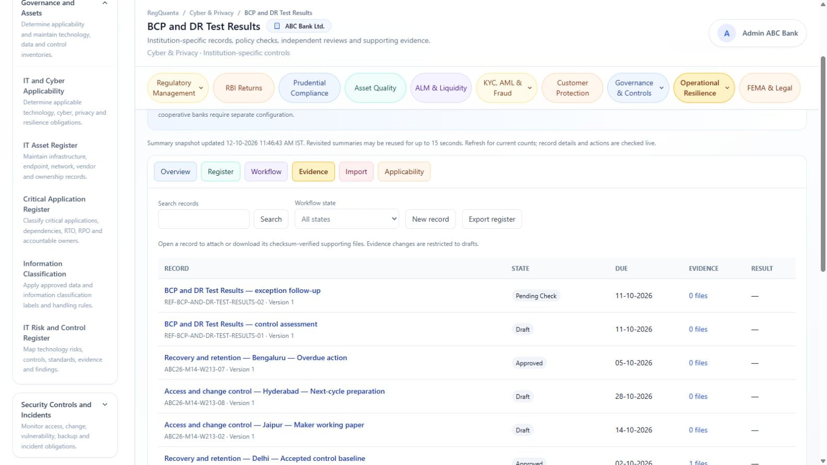This screenshot has height=465, width=827.
Task: Go to the Applicability tab
Action: tap(404, 172)
